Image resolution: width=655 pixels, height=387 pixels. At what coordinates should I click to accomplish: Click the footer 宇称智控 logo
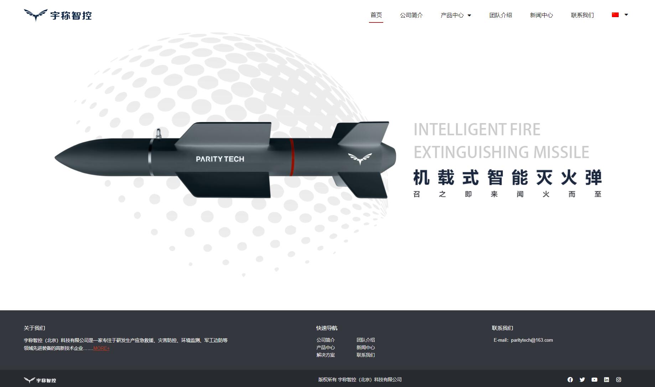[40, 380]
